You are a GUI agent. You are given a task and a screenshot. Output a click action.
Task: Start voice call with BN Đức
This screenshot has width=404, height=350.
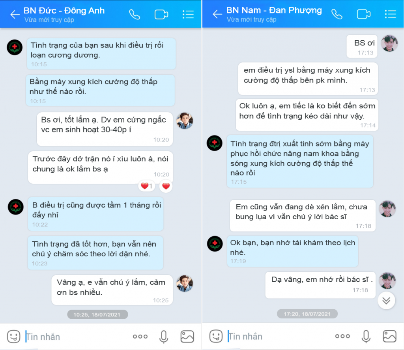pyautogui.click(x=135, y=15)
